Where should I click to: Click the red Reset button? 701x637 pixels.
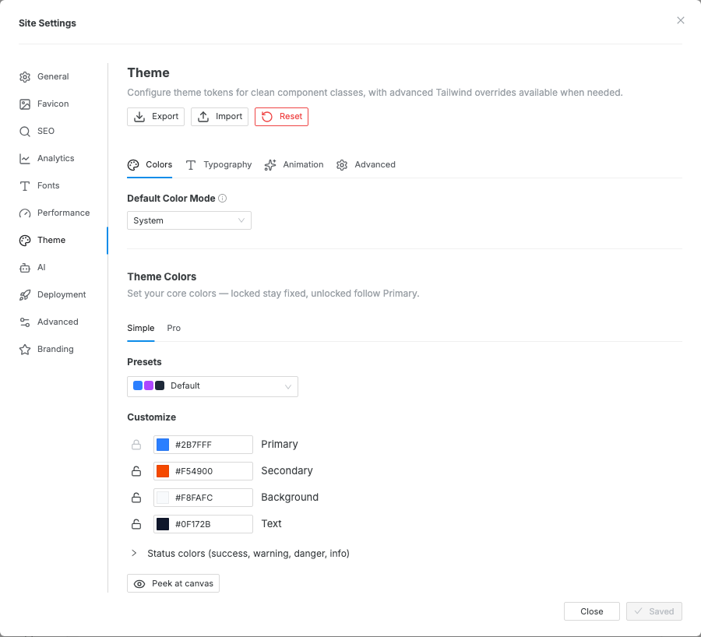tap(282, 117)
